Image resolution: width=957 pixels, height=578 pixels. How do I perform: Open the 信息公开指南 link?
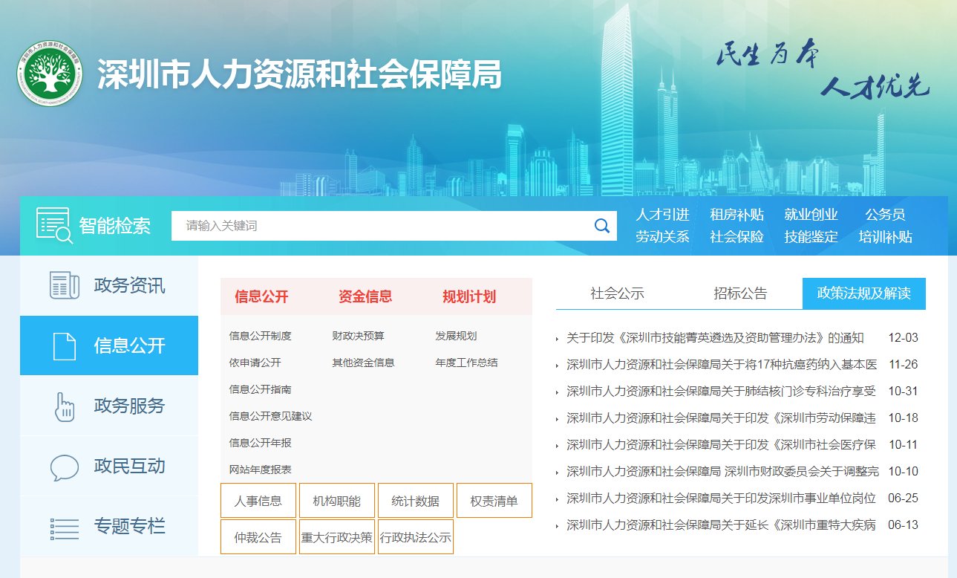(x=261, y=389)
